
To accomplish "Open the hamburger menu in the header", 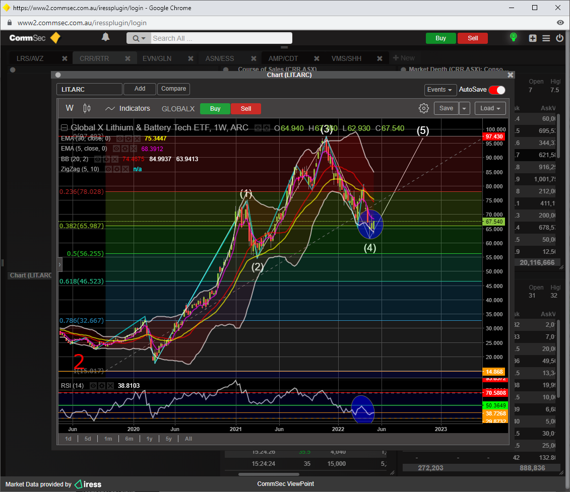I will 546,38.
